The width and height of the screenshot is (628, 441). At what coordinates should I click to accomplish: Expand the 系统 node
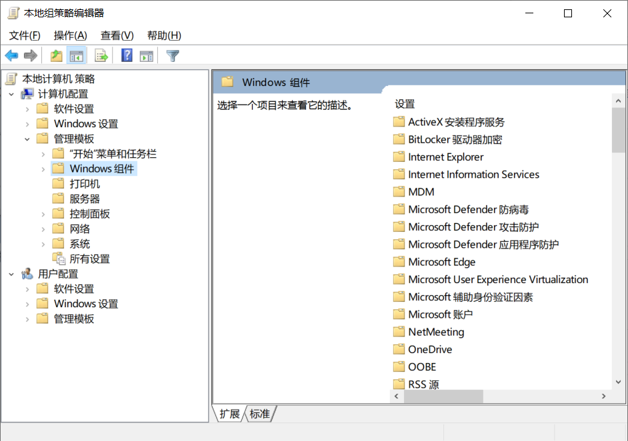pyautogui.click(x=43, y=244)
